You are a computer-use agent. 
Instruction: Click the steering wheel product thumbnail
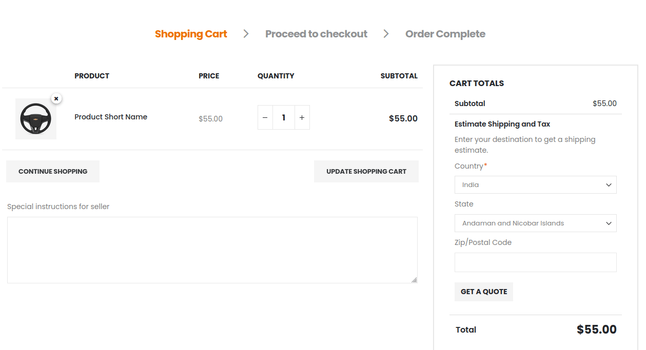pos(36,119)
